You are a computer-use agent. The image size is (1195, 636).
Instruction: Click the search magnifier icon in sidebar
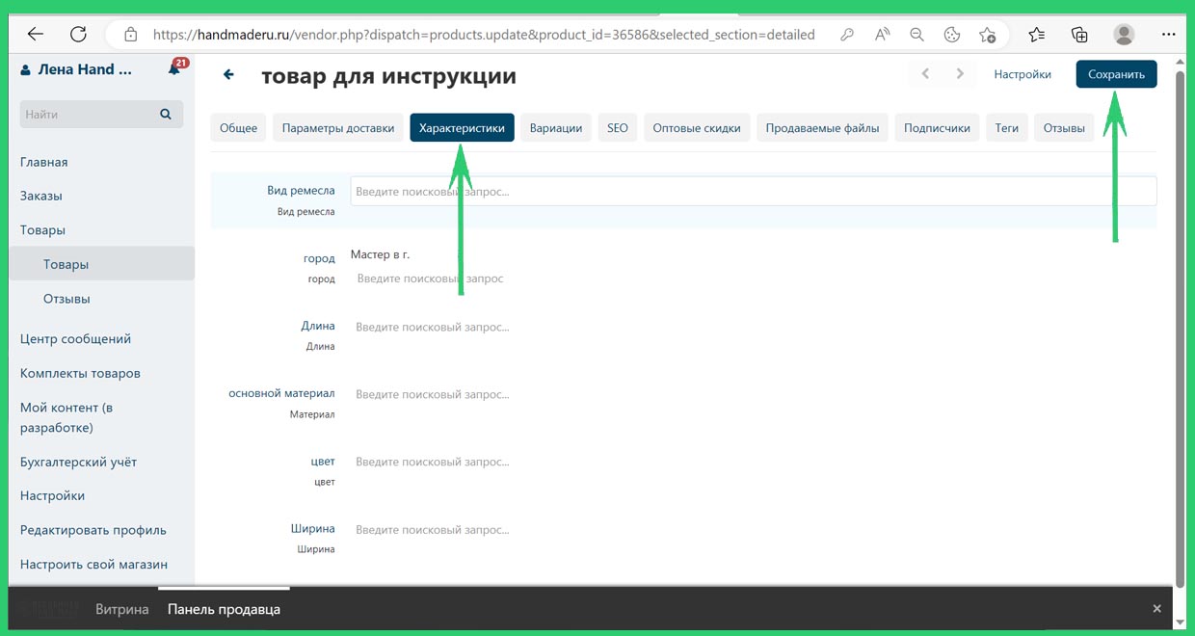(166, 114)
